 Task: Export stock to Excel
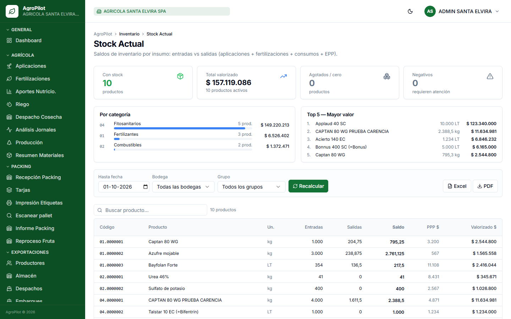click(x=457, y=186)
